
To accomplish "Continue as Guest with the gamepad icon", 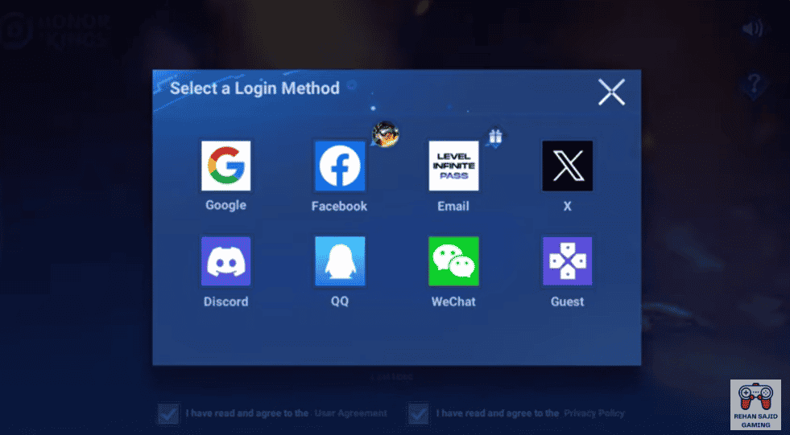I will (x=567, y=261).
